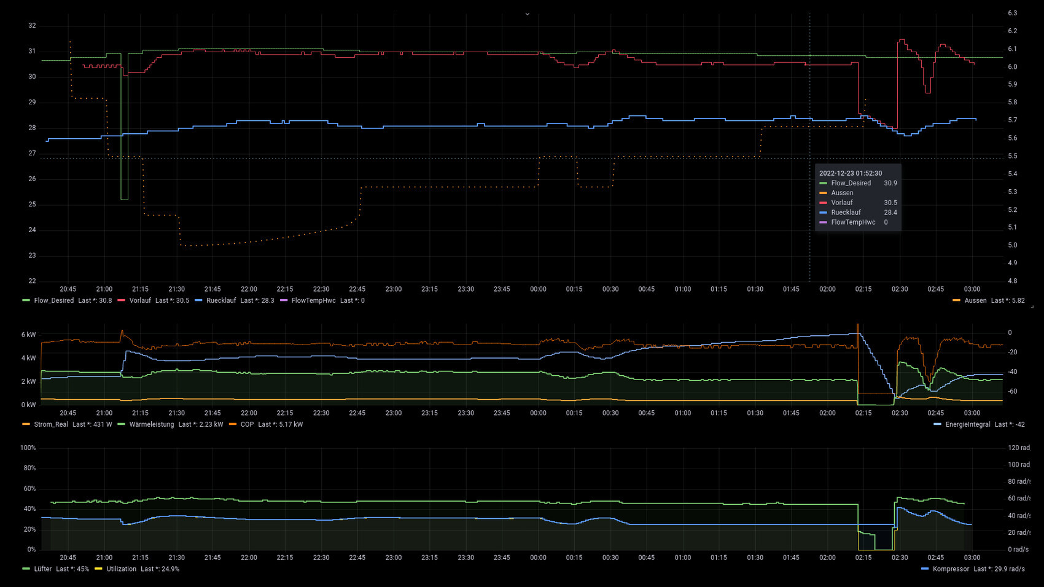Screen dimensions: 1044x587
Task: Toggle Flow_Desired series in legend
Action: click(53, 301)
